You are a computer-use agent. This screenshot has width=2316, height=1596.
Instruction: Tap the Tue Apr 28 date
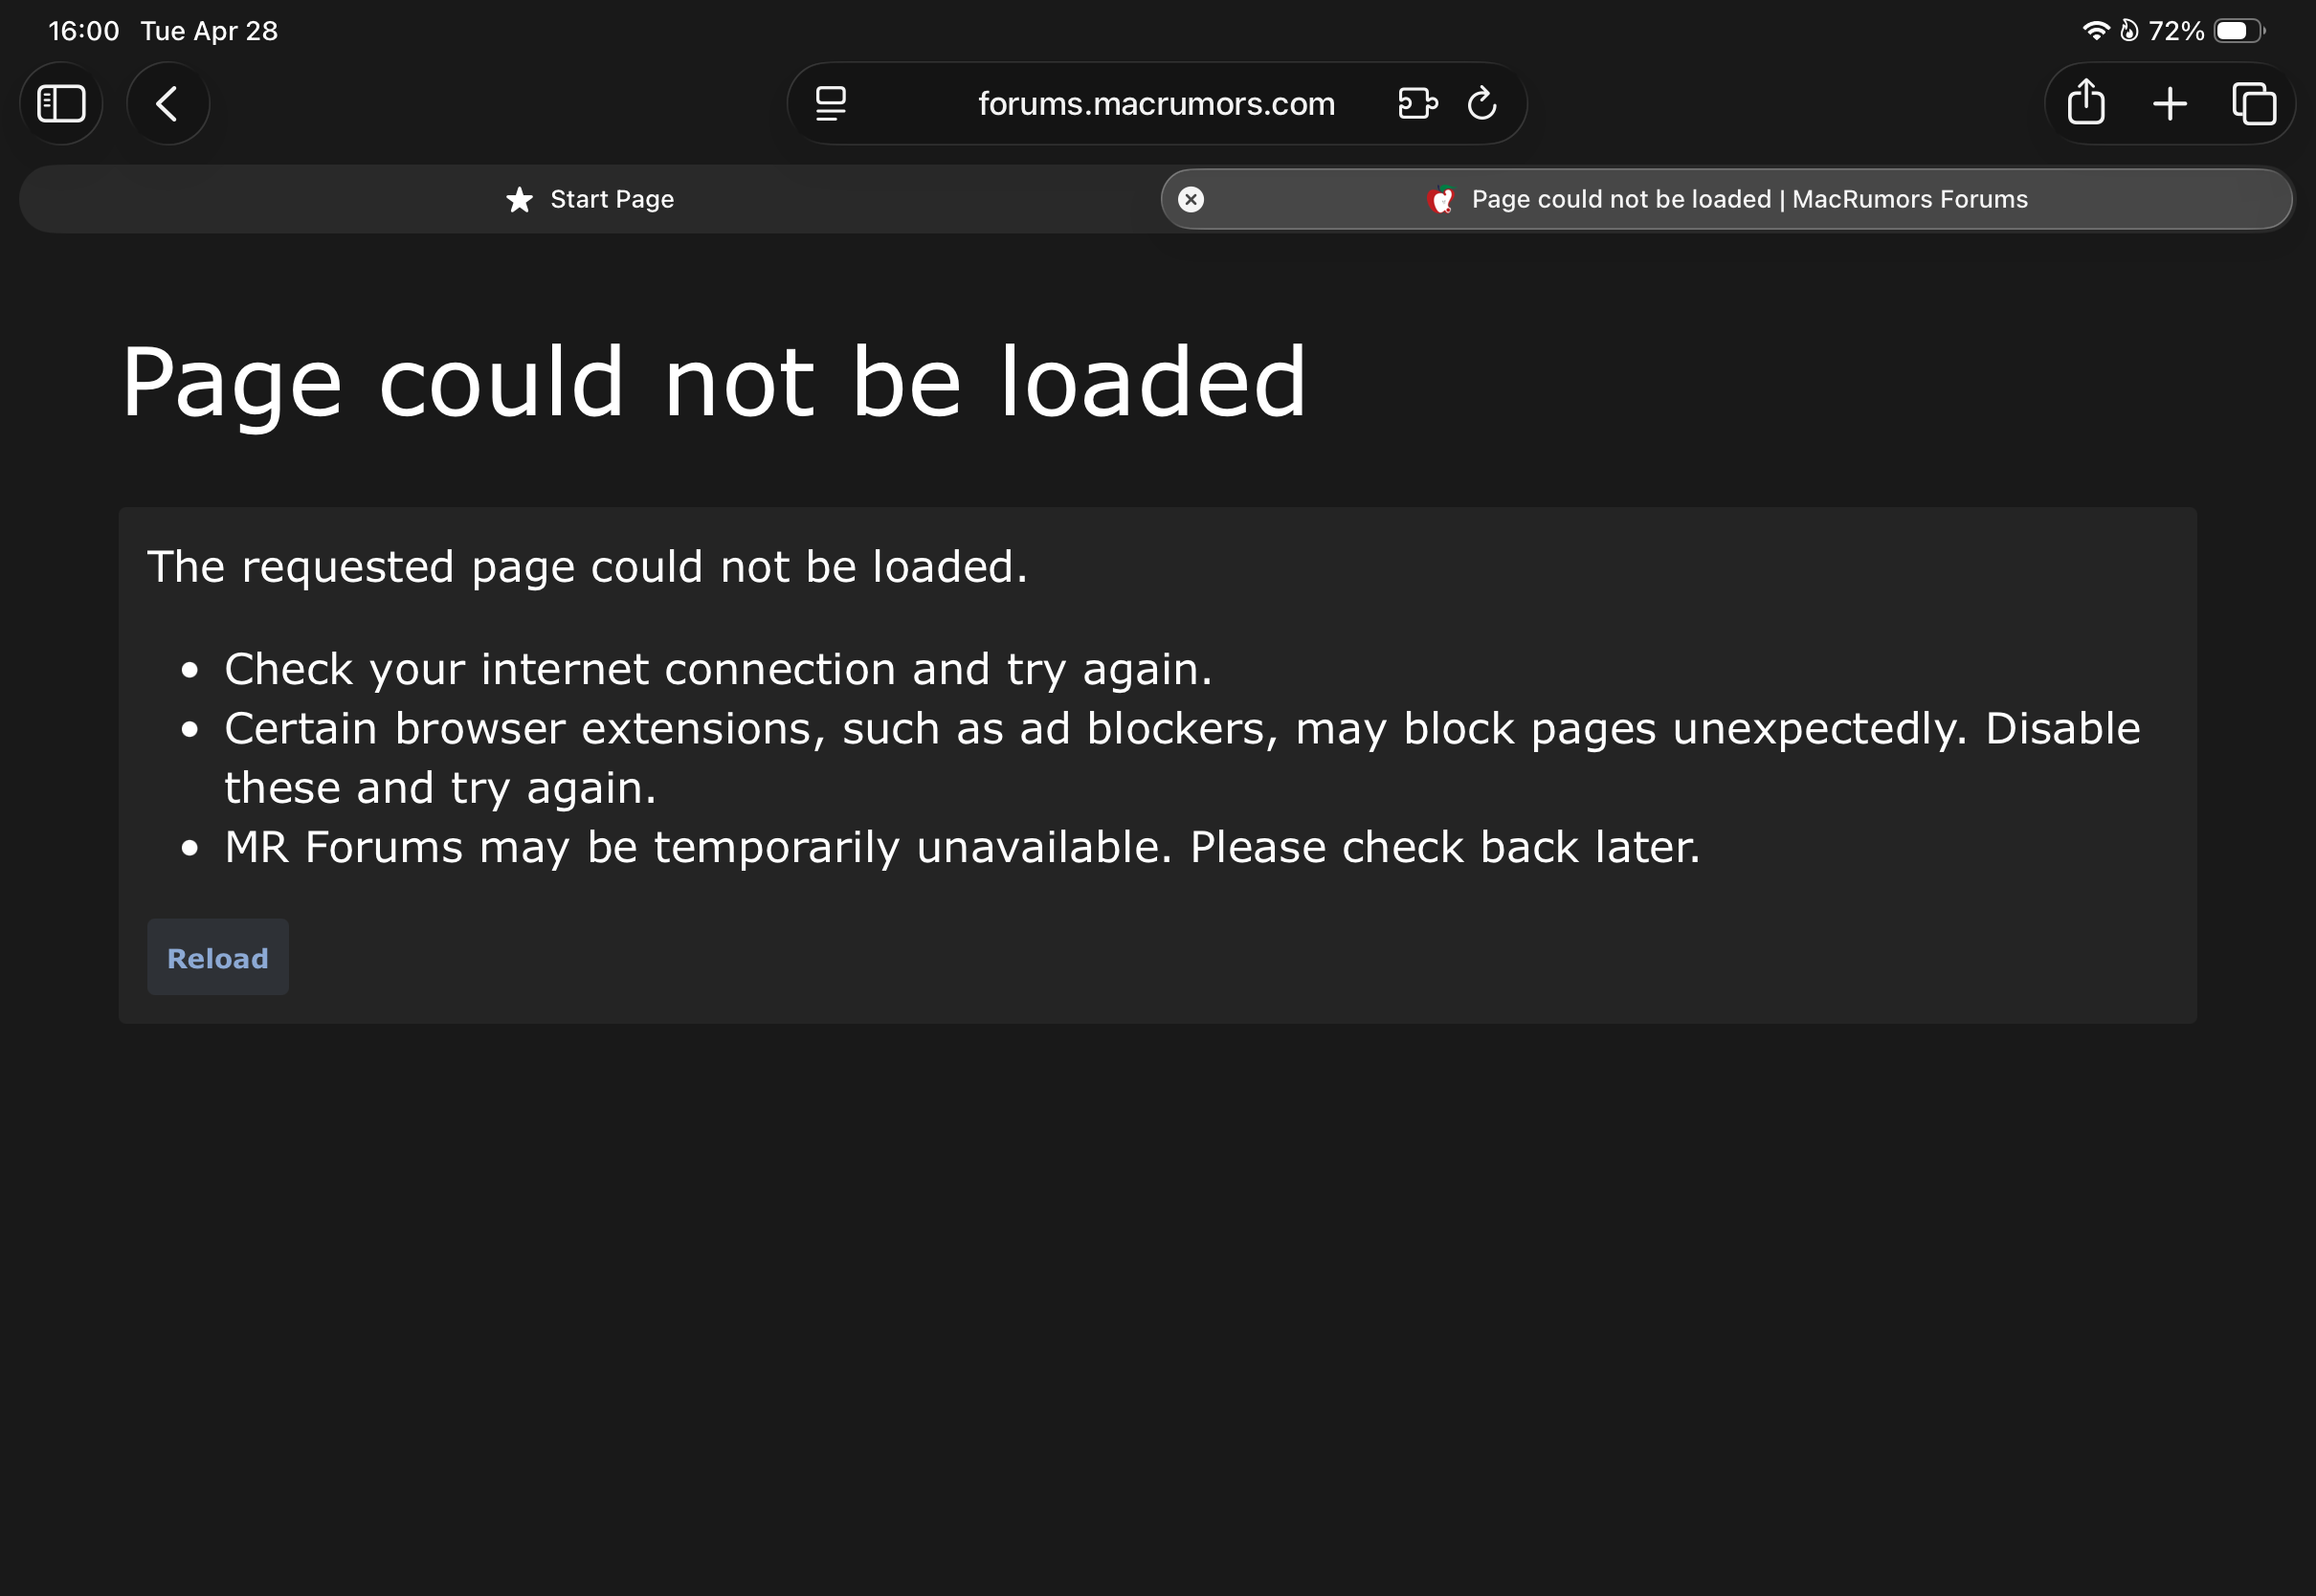(209, 31)
